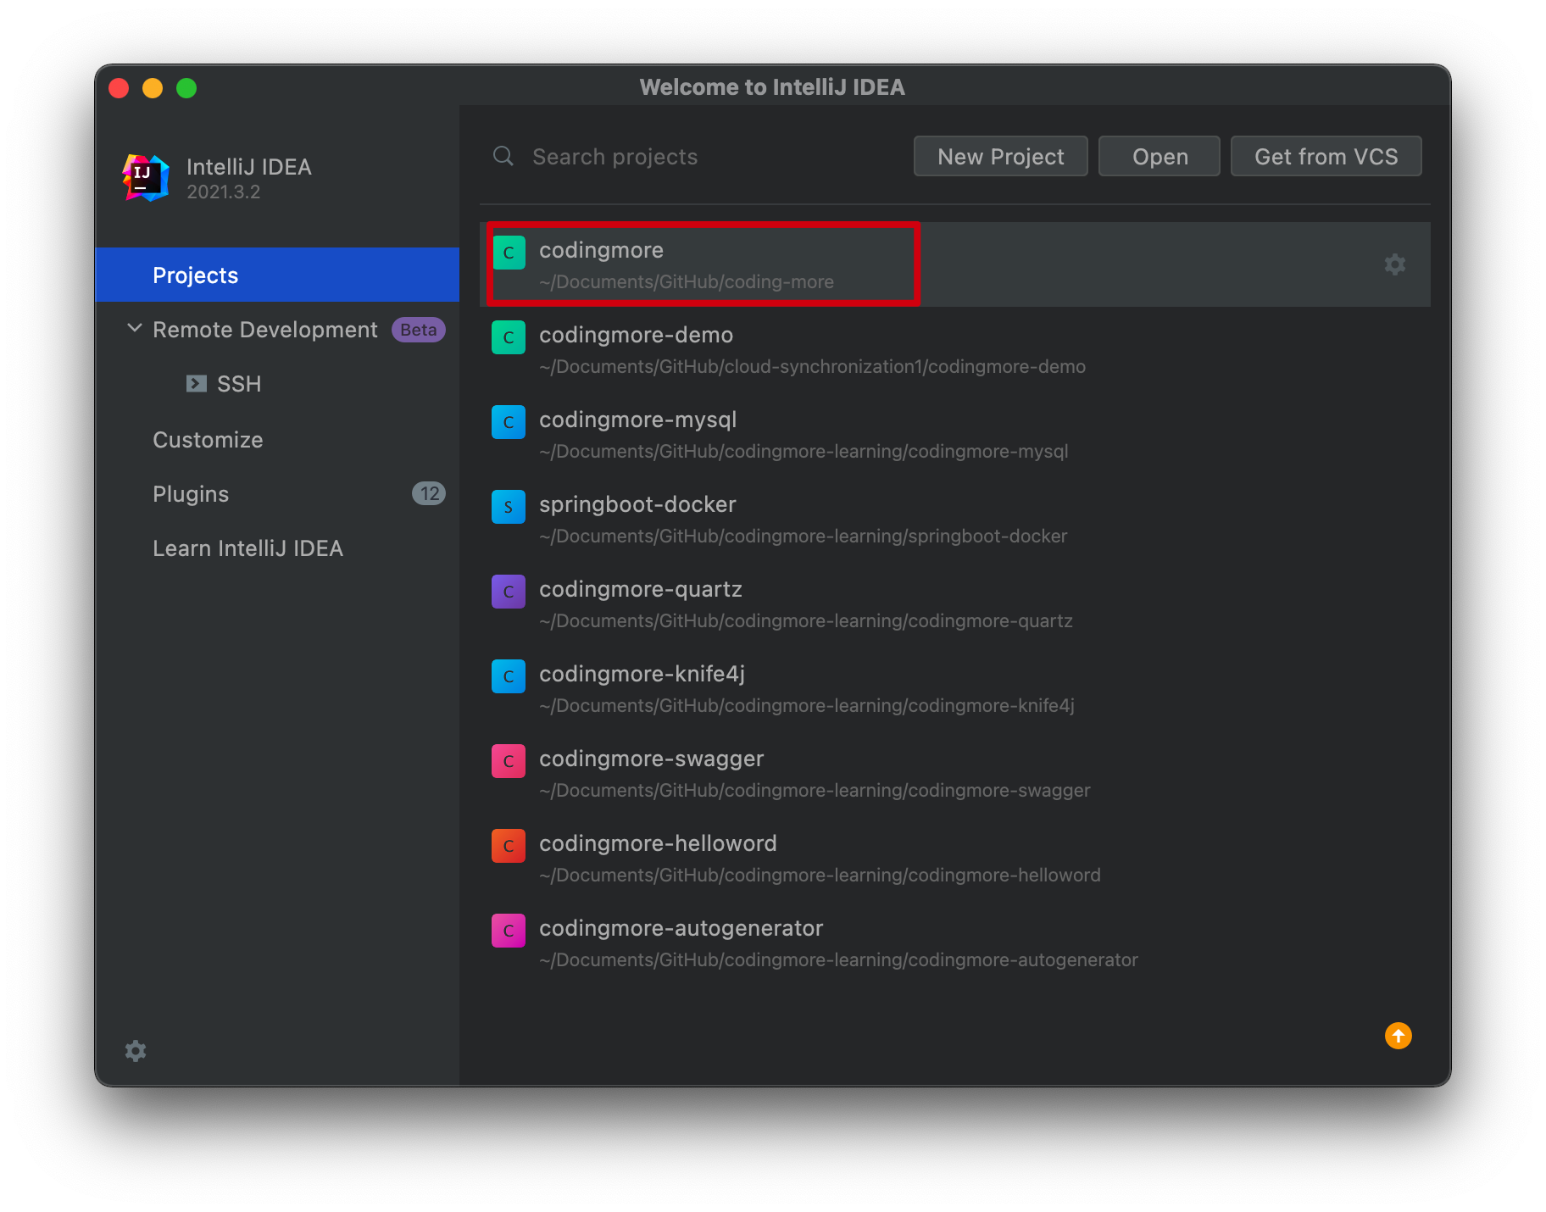Viewport: 1546px width, 1212px height.
Task: Click the orange update arrow icon
Action: pos(1398,1036)
